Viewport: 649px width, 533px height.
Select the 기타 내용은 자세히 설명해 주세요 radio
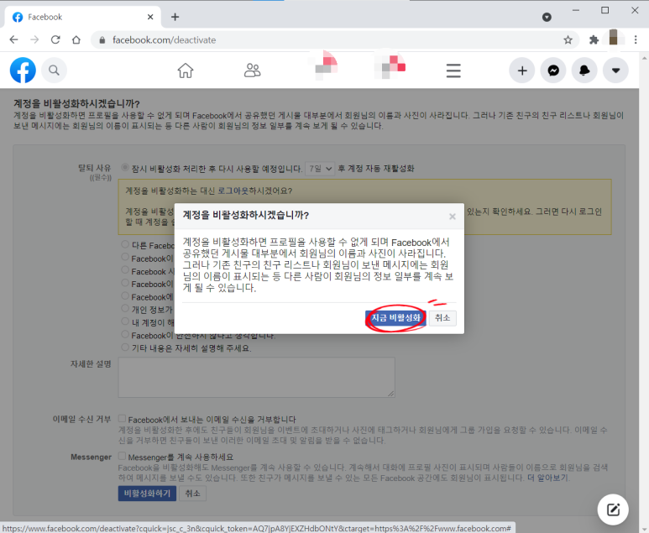(125, 347)
